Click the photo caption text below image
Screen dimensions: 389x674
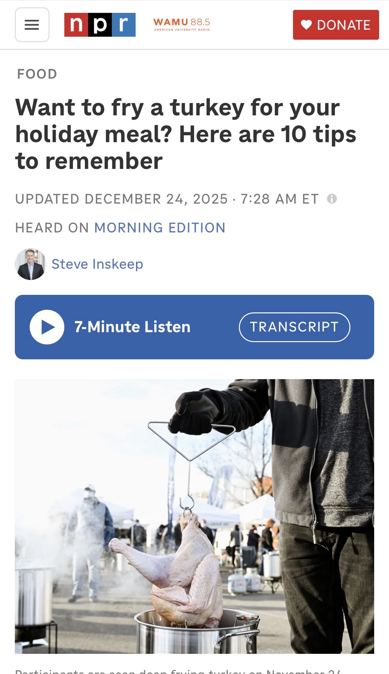pos(178,671)
